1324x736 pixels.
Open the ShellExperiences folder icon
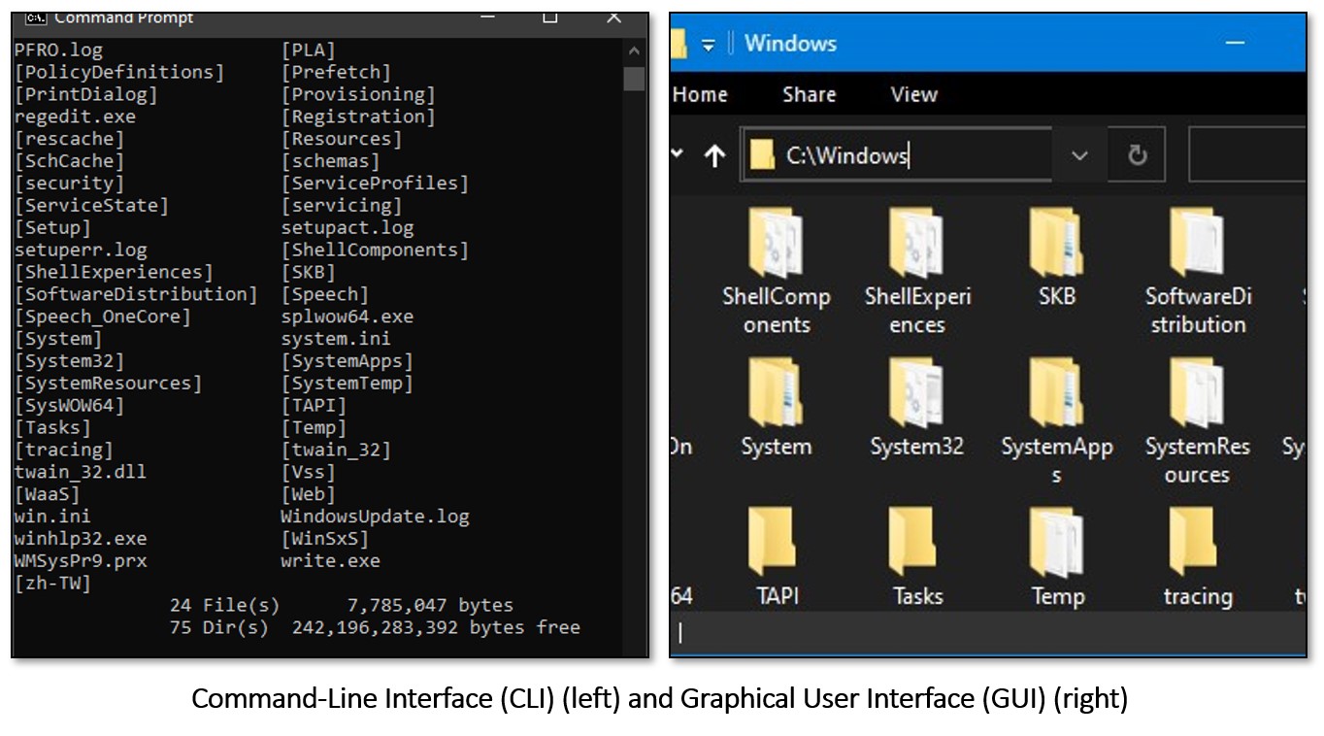916,243
